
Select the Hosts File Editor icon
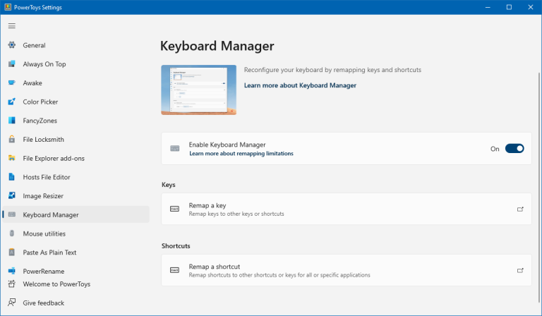coord(12,177)
